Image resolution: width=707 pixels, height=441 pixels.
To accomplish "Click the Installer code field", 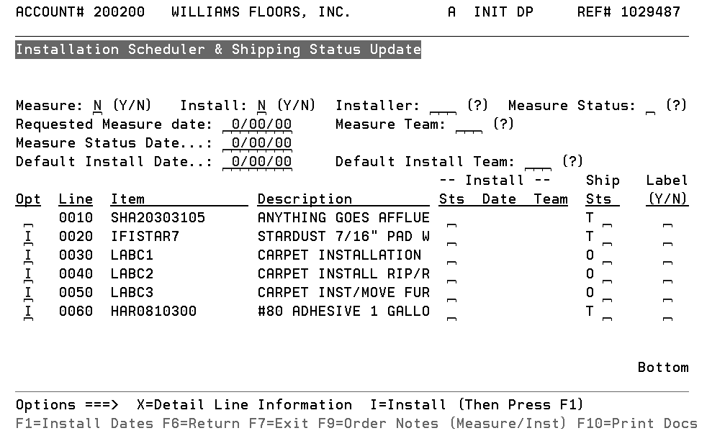I will coord(442,106).
